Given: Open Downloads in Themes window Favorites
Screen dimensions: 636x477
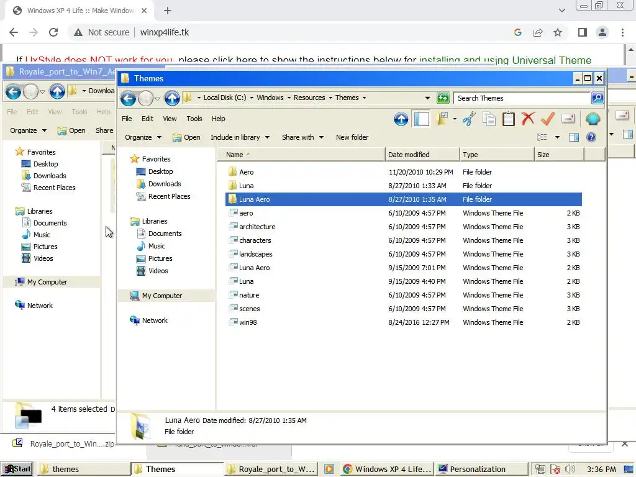Looking at the screenshot, I should point(164,184).
